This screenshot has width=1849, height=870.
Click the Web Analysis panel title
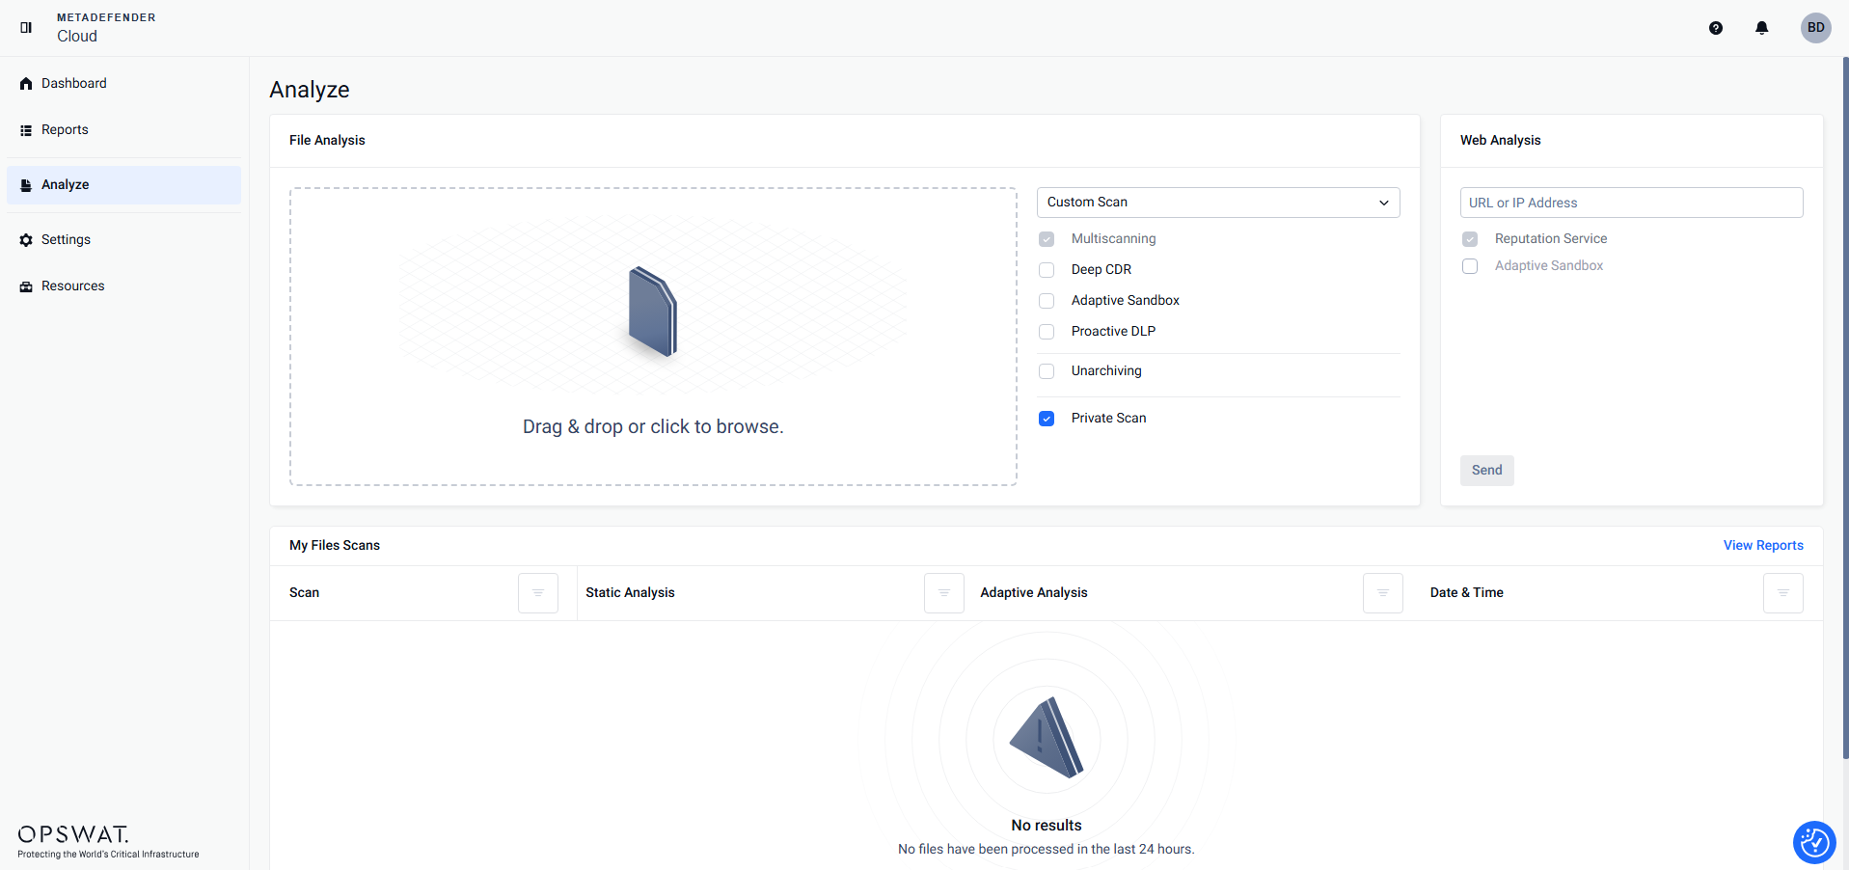tap(1501, 141)
